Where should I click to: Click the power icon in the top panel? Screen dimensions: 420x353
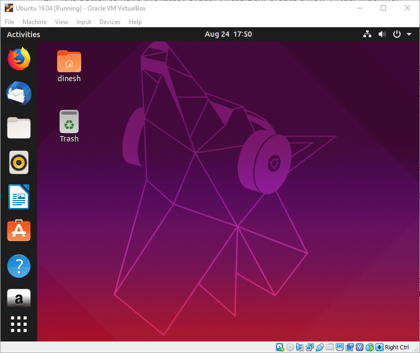tap(396, 34)
